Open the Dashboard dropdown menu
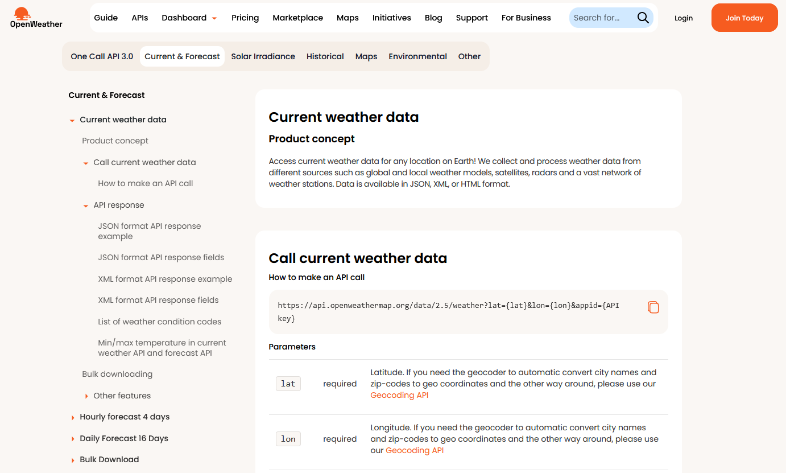Image resolution: width=786 pixels, height=473 pixels. [189, 18]
